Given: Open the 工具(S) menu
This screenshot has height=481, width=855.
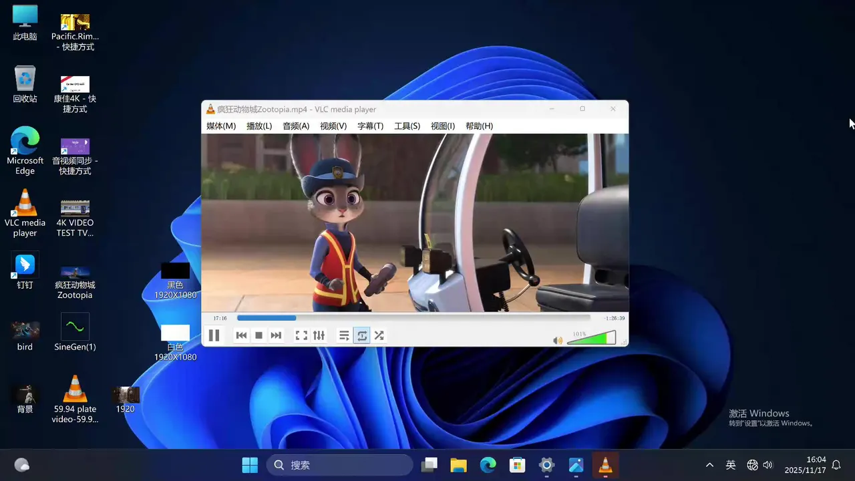Looking at the screenshot, I should (407, 126).
